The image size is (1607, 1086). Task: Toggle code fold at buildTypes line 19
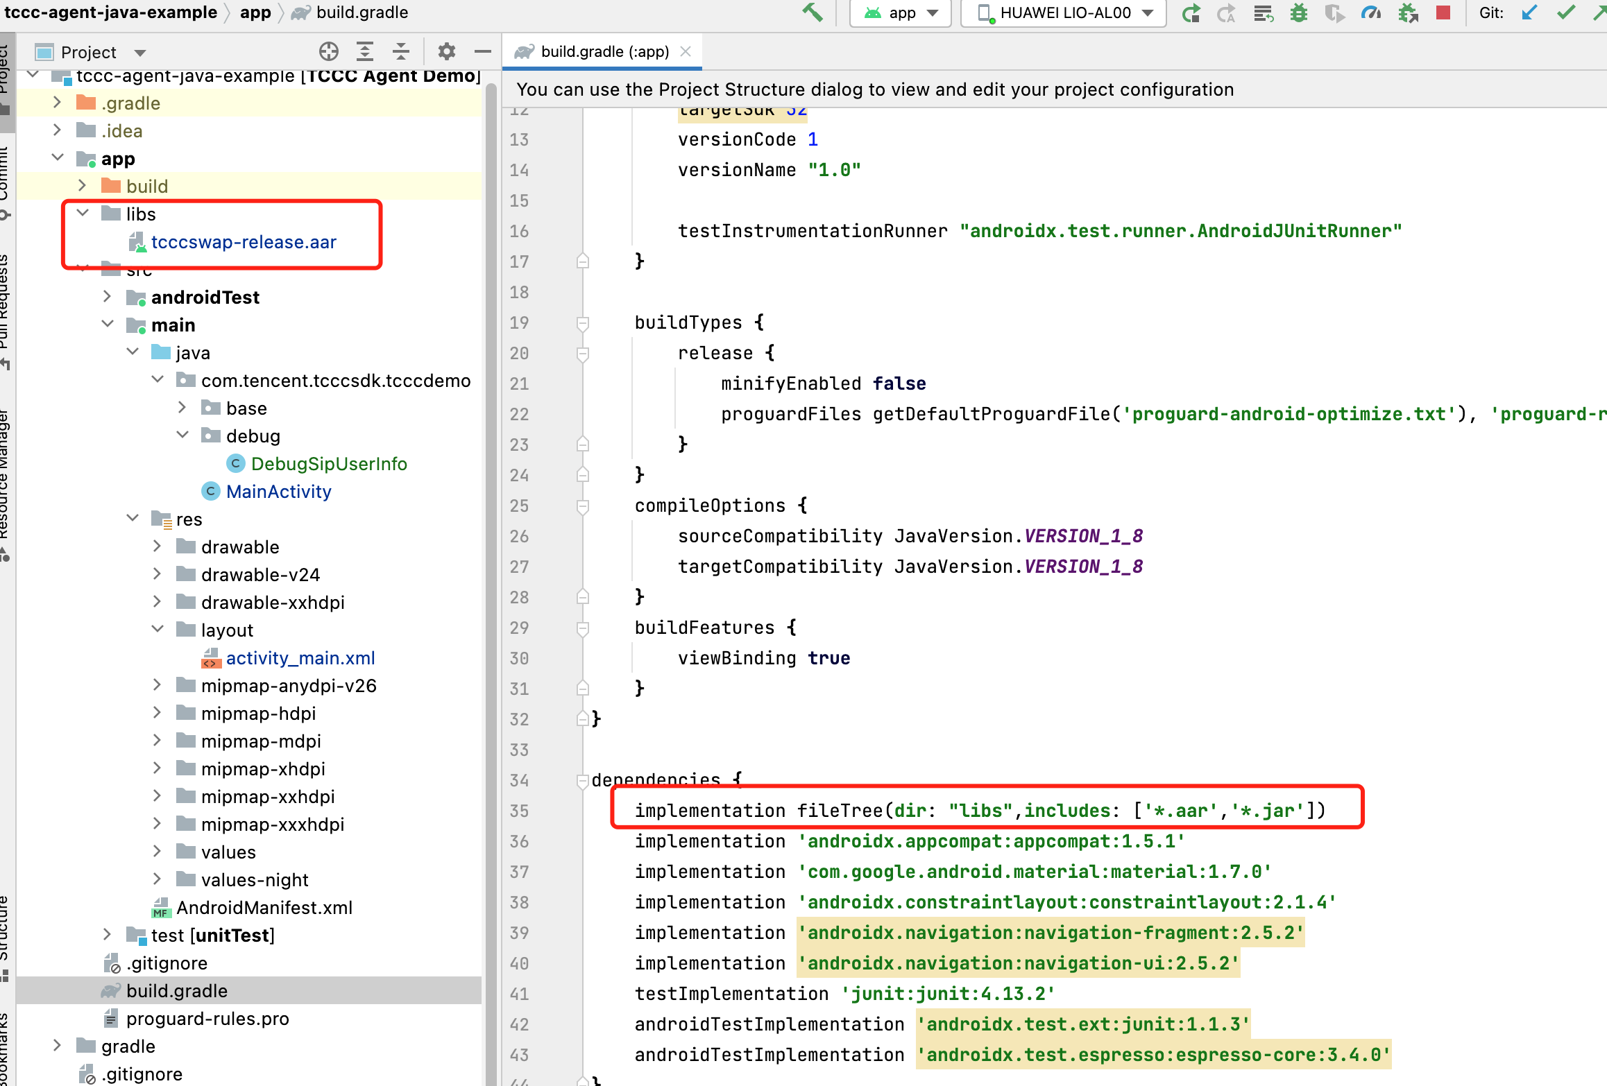point(583,322)
